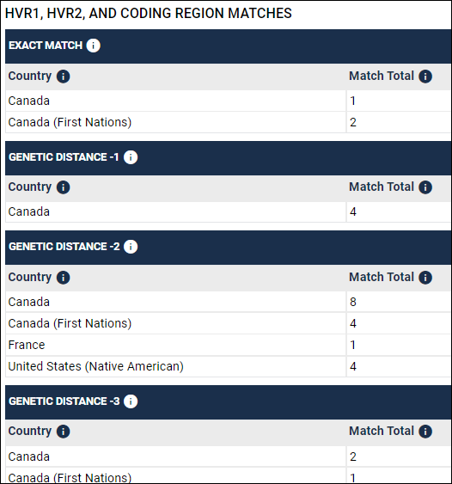Click Match Total info icon under Genetic Distance -3

(x=425, y=432)
